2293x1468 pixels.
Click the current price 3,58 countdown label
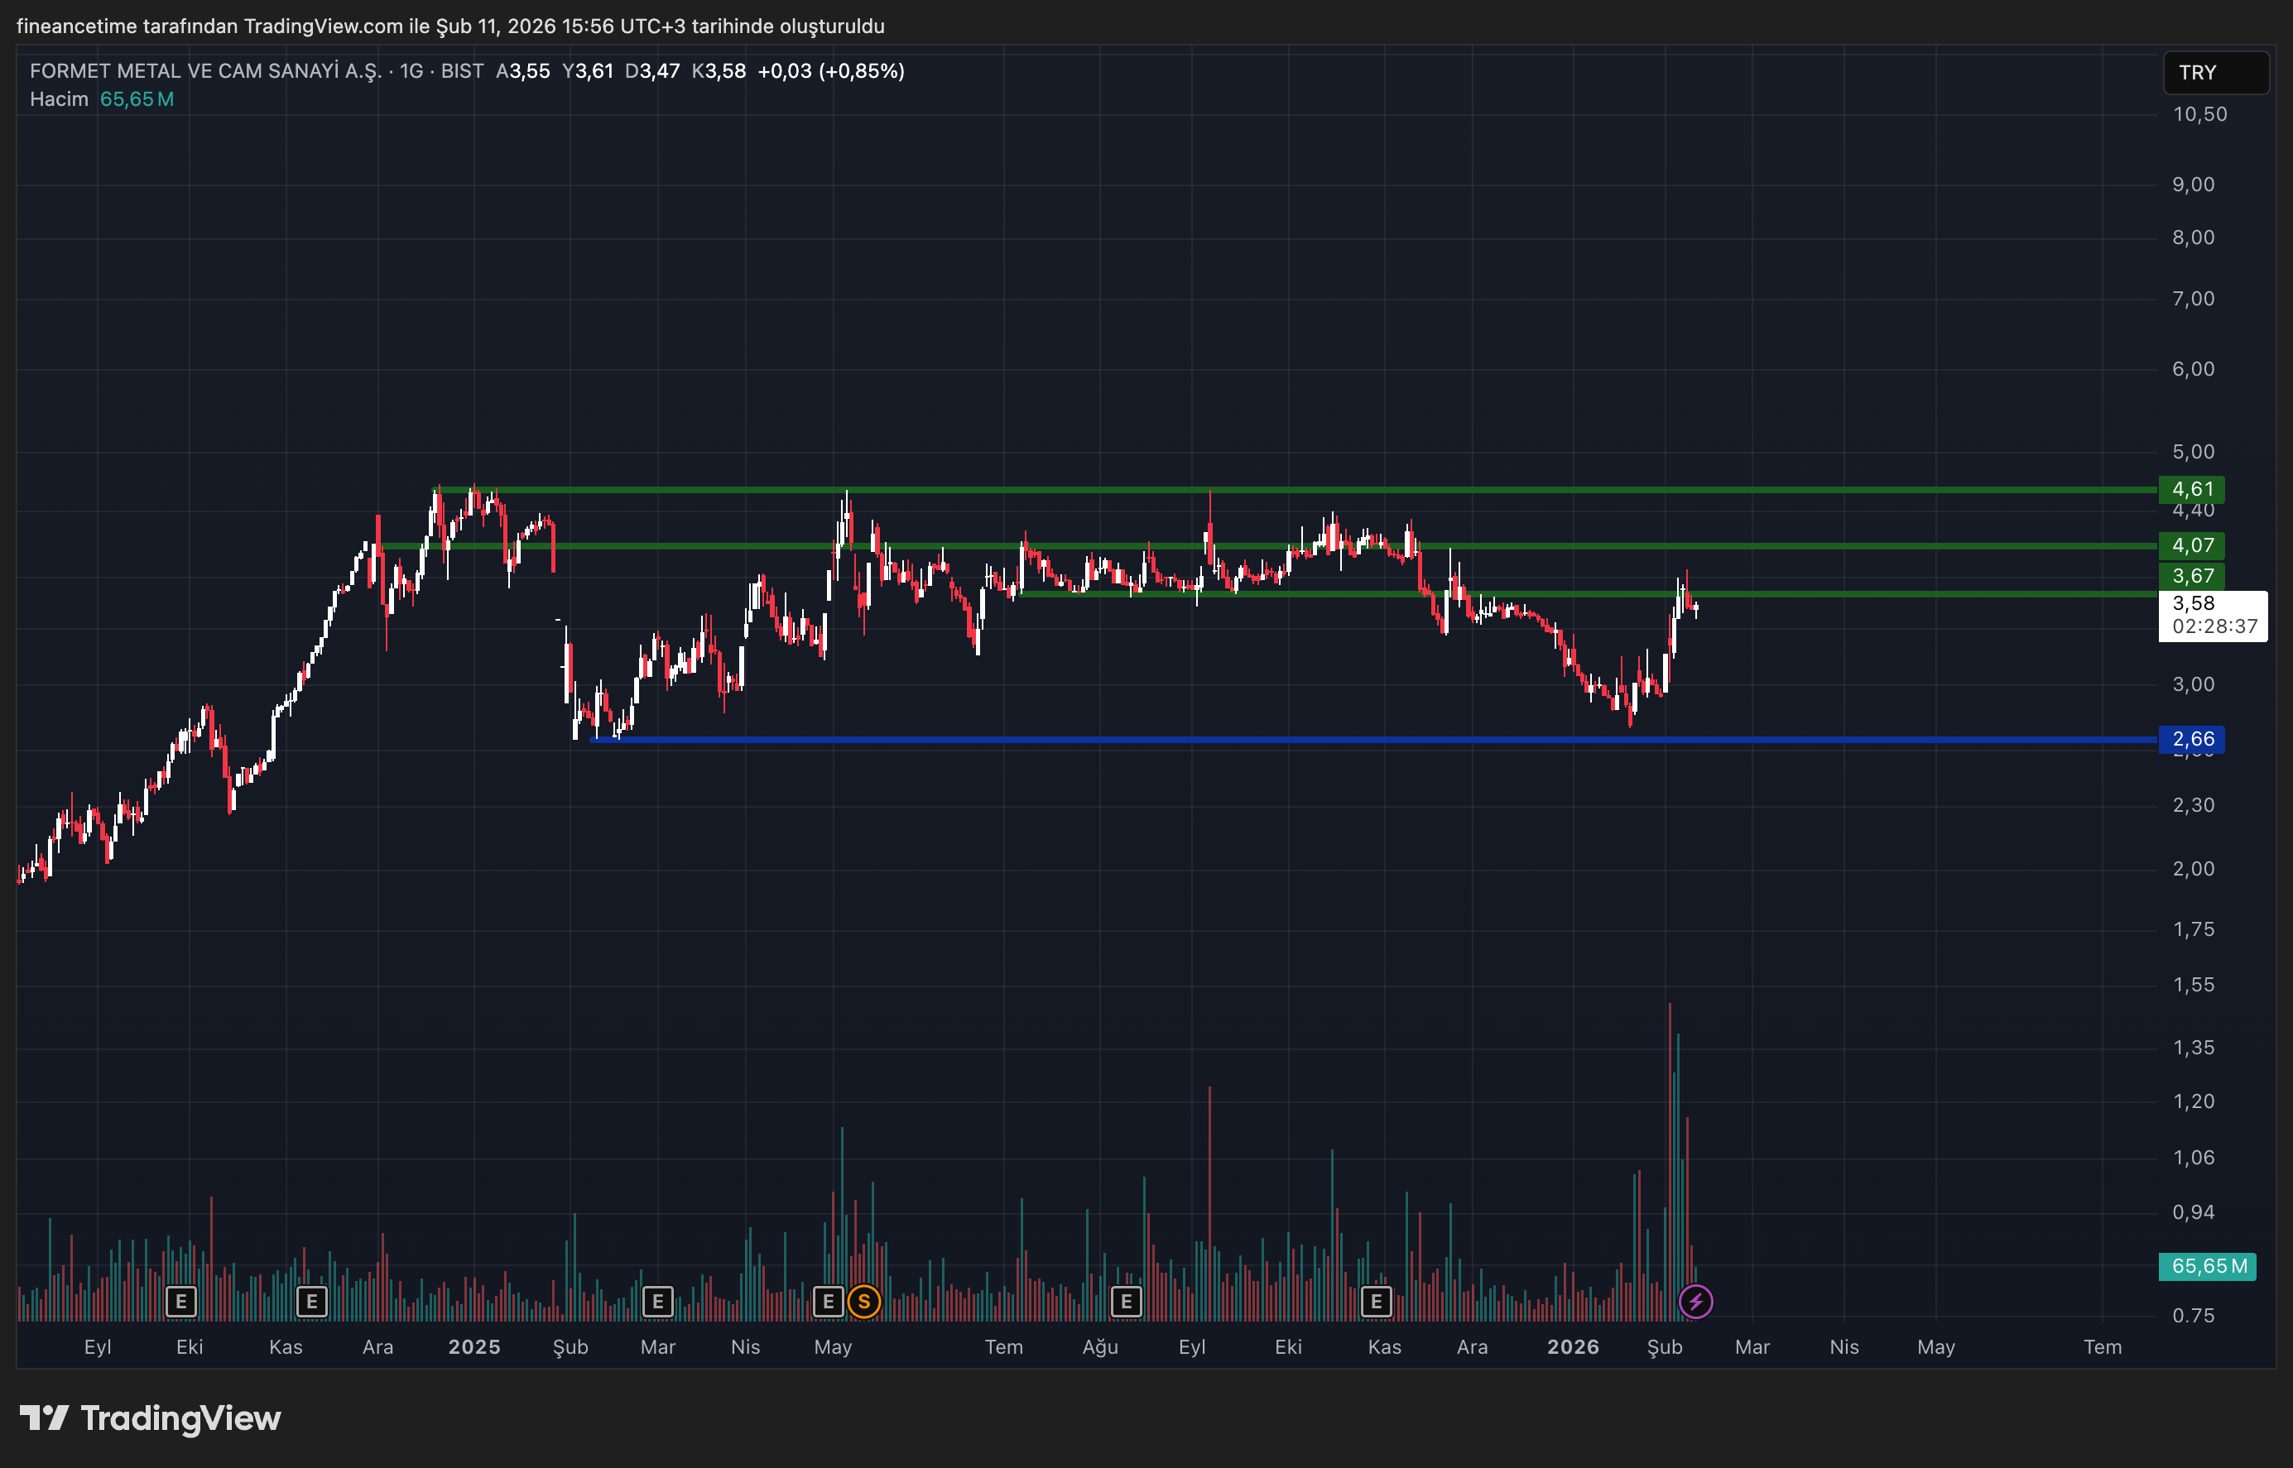coord(2212,615)
